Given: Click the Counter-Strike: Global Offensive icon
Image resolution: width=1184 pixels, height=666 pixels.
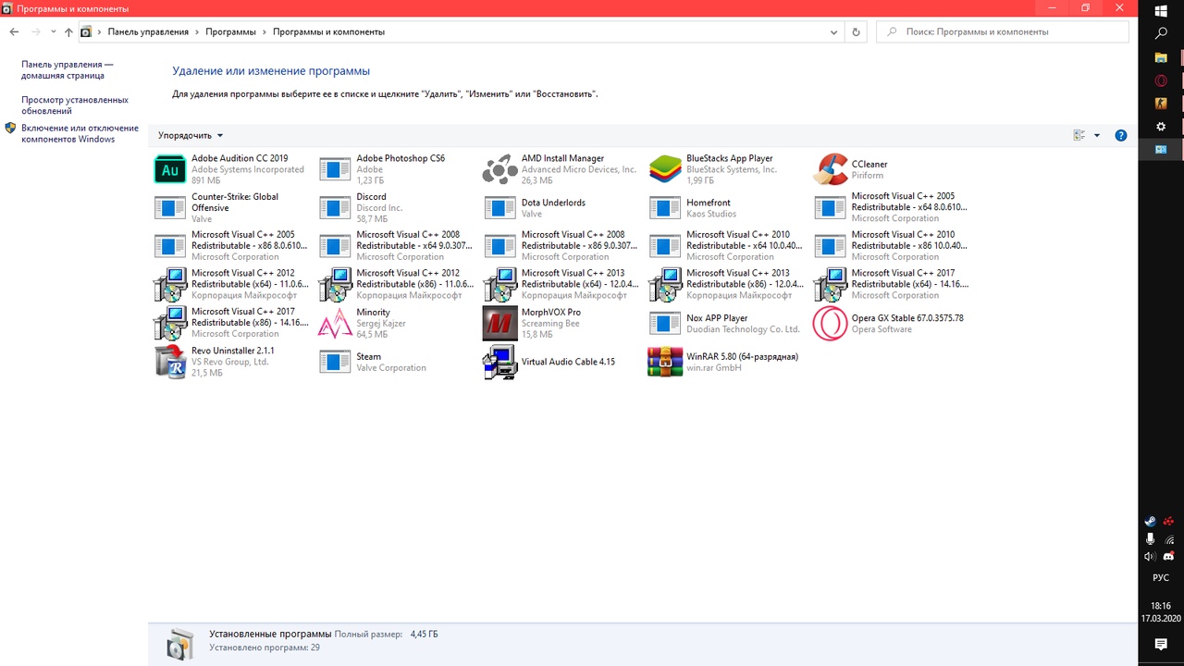Looking at the screenshot, I should (x=170, y=208).
